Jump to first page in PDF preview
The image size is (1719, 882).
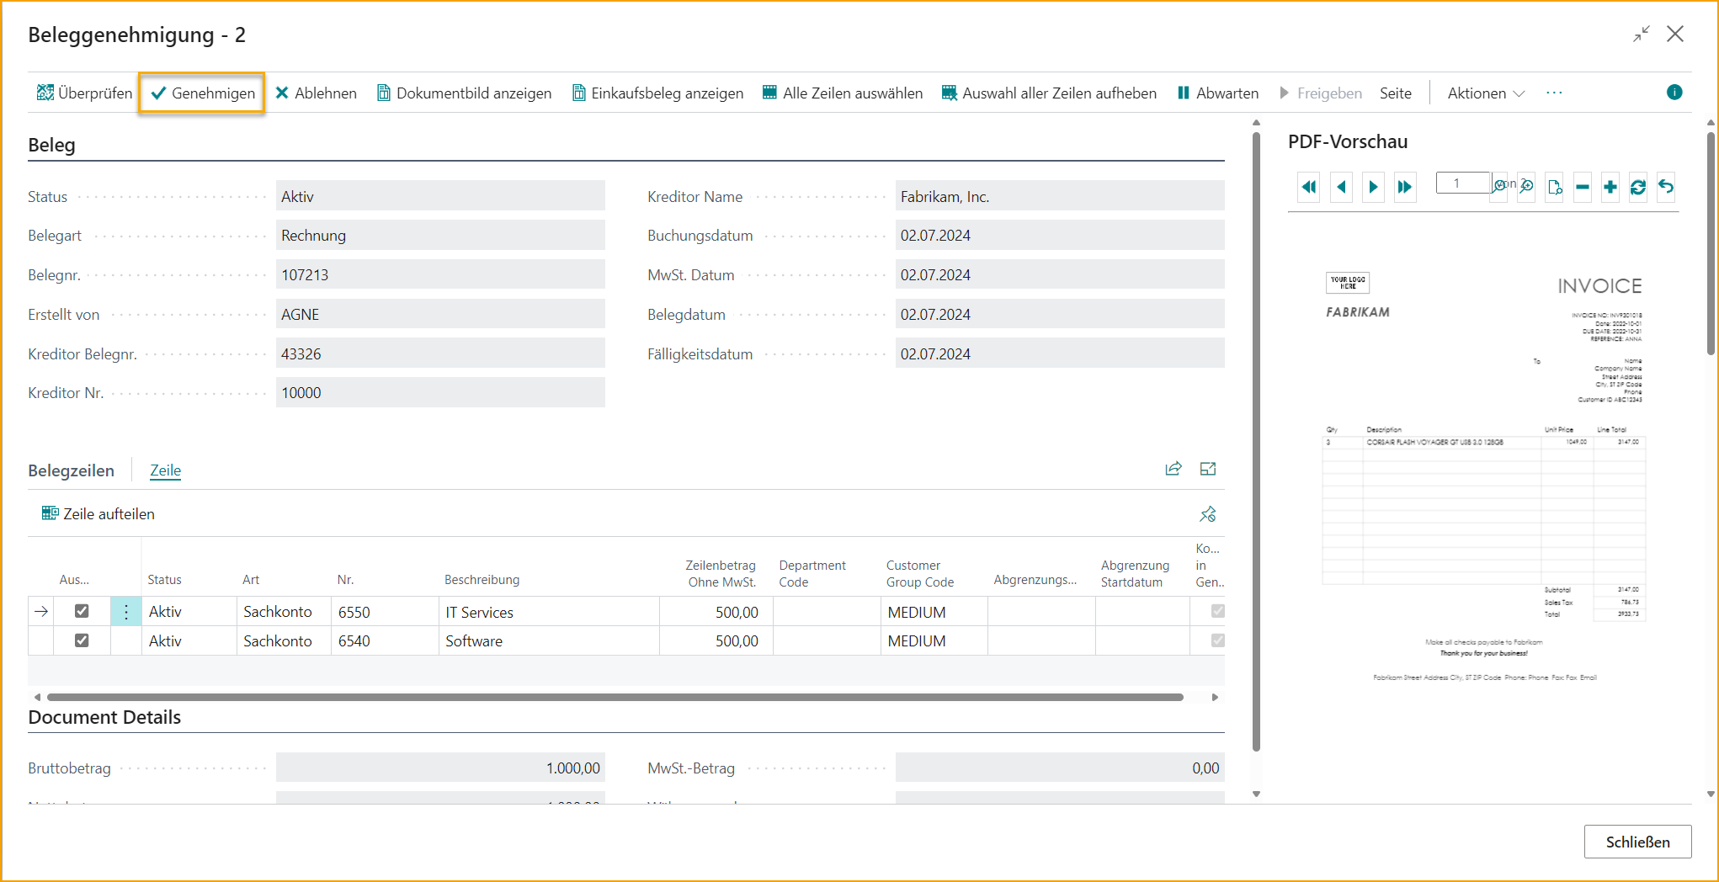click(x=1309, y=187)
